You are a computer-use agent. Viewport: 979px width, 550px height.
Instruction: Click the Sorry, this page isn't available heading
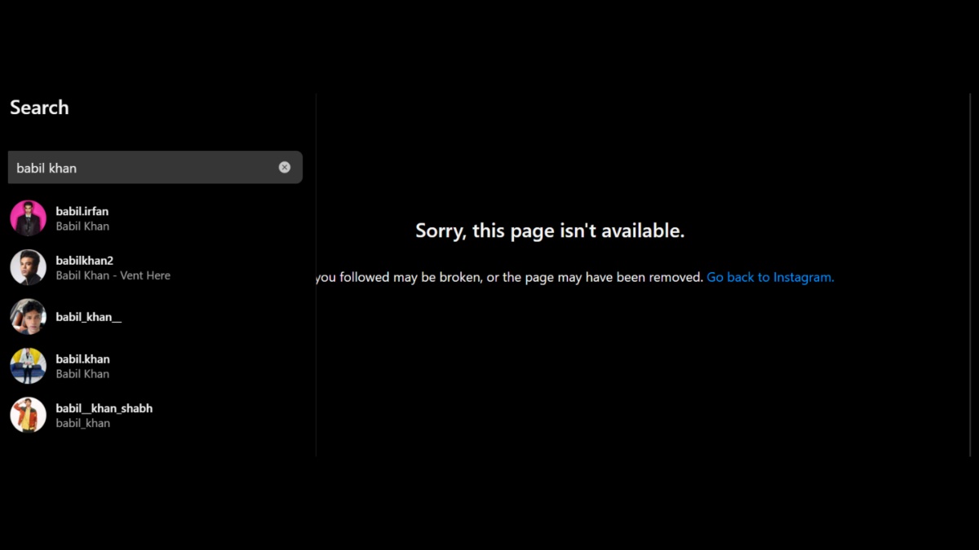550,231
